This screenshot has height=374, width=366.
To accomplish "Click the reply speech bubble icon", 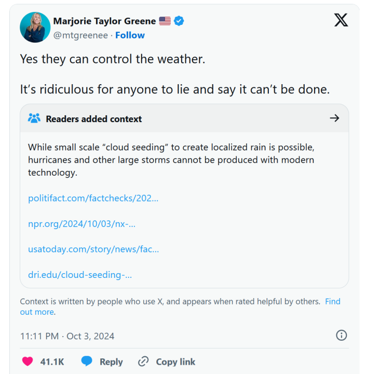I will pyautogui.click(x=87, y=362).
